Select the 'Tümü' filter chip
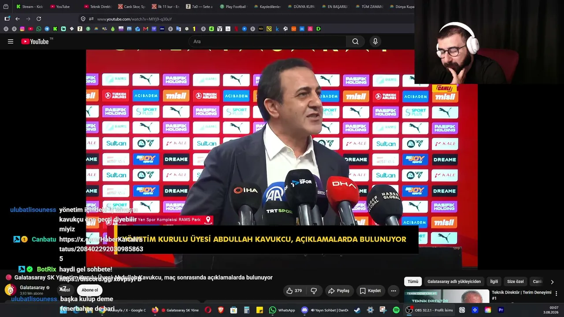Image resolution: width=564 pixels, height=317 pixels. [x=413, y=281]
